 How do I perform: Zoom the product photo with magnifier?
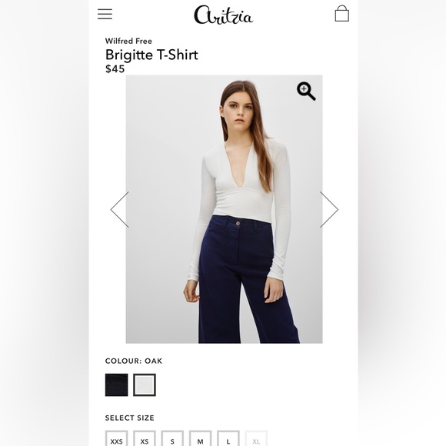click(306, 92)
